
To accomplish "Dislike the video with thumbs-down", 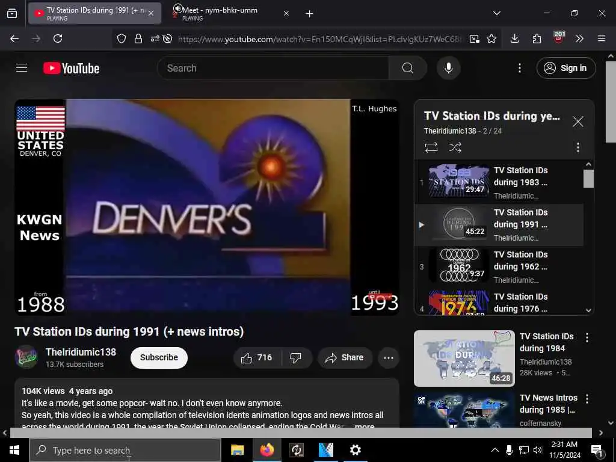I will 295,357.
